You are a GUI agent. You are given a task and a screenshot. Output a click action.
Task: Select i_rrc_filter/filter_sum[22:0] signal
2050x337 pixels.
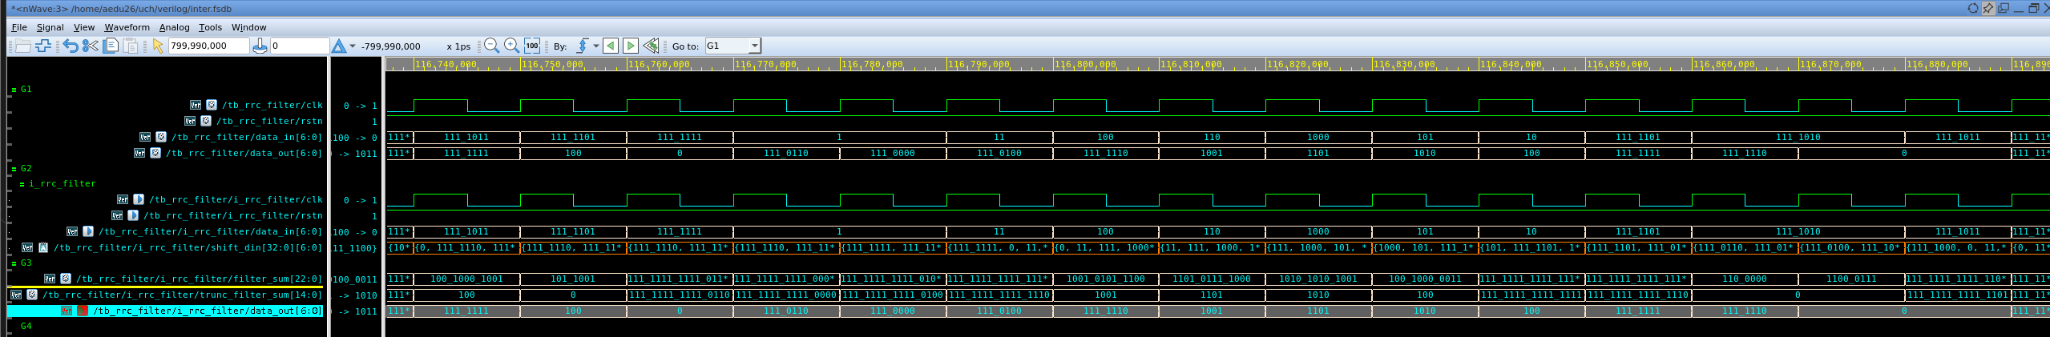(x=200, y=279)
